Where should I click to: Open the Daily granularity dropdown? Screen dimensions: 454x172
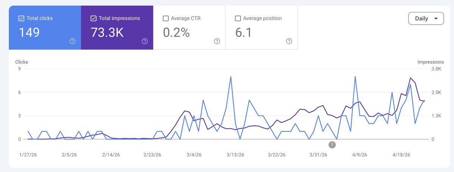(426, 18)
